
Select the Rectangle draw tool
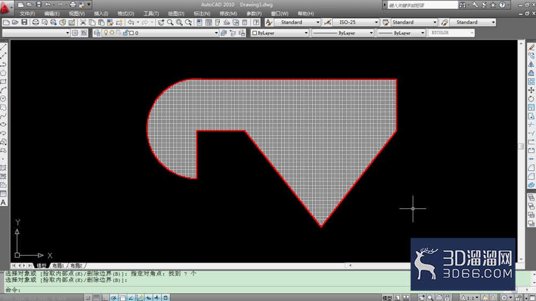pos(3,81)
